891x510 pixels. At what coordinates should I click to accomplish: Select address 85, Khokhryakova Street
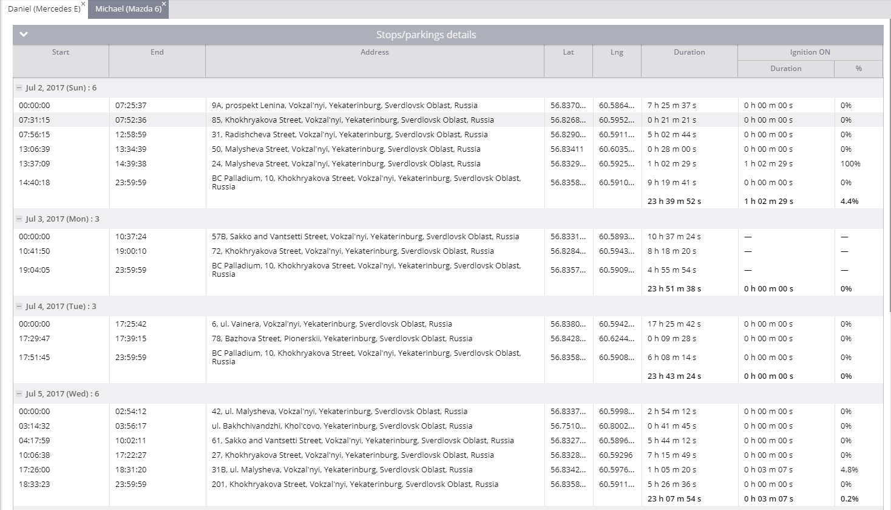353,120
